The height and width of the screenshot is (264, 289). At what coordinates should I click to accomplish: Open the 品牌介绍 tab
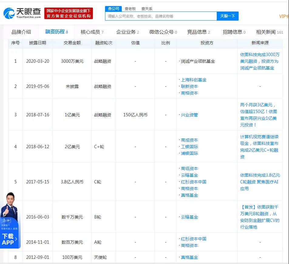point(21,32)
